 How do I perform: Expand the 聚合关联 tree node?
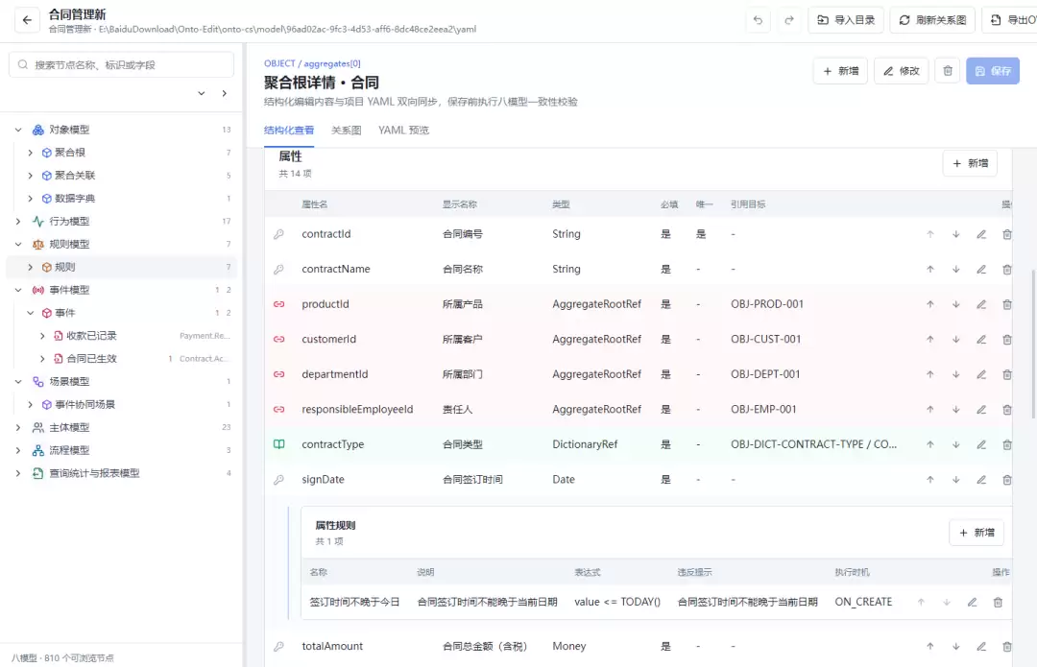tap(31, 176)
